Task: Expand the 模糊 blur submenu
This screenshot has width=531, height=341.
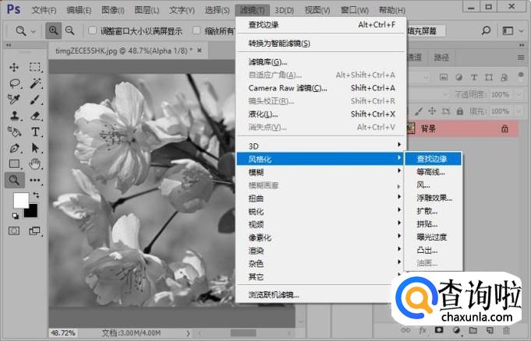Action: coord(321,172)
